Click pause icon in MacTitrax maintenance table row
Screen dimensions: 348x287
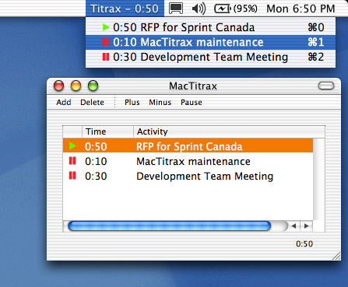pyautogui.click(x=72, y=161)
